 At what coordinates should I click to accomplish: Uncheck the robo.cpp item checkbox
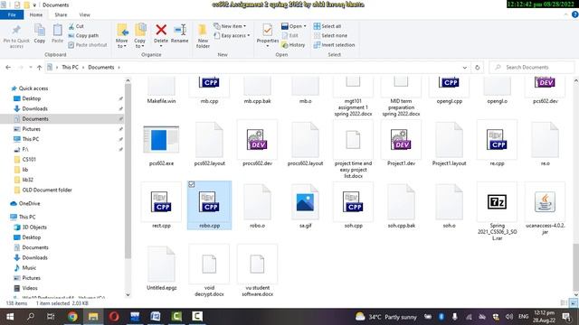pos(191,184)
